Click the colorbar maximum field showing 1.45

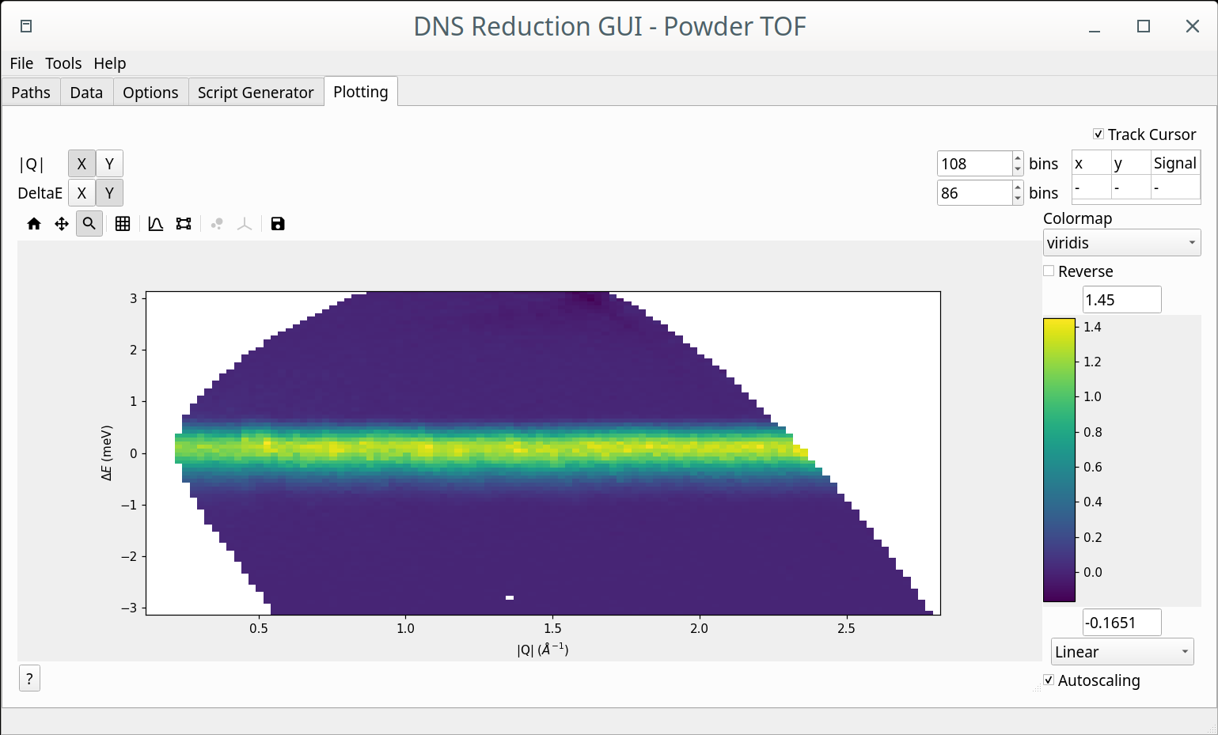pyautogui.click(x=1121, y=300)
